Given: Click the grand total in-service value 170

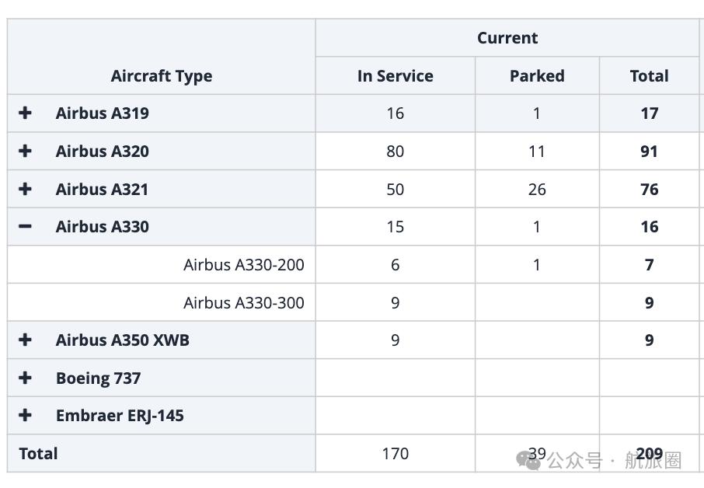Looking at the screenshot, I should click(x=395, y=454).
